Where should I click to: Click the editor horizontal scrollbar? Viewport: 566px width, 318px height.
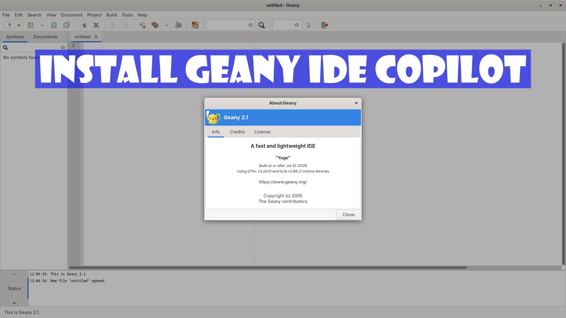point(268,267)
